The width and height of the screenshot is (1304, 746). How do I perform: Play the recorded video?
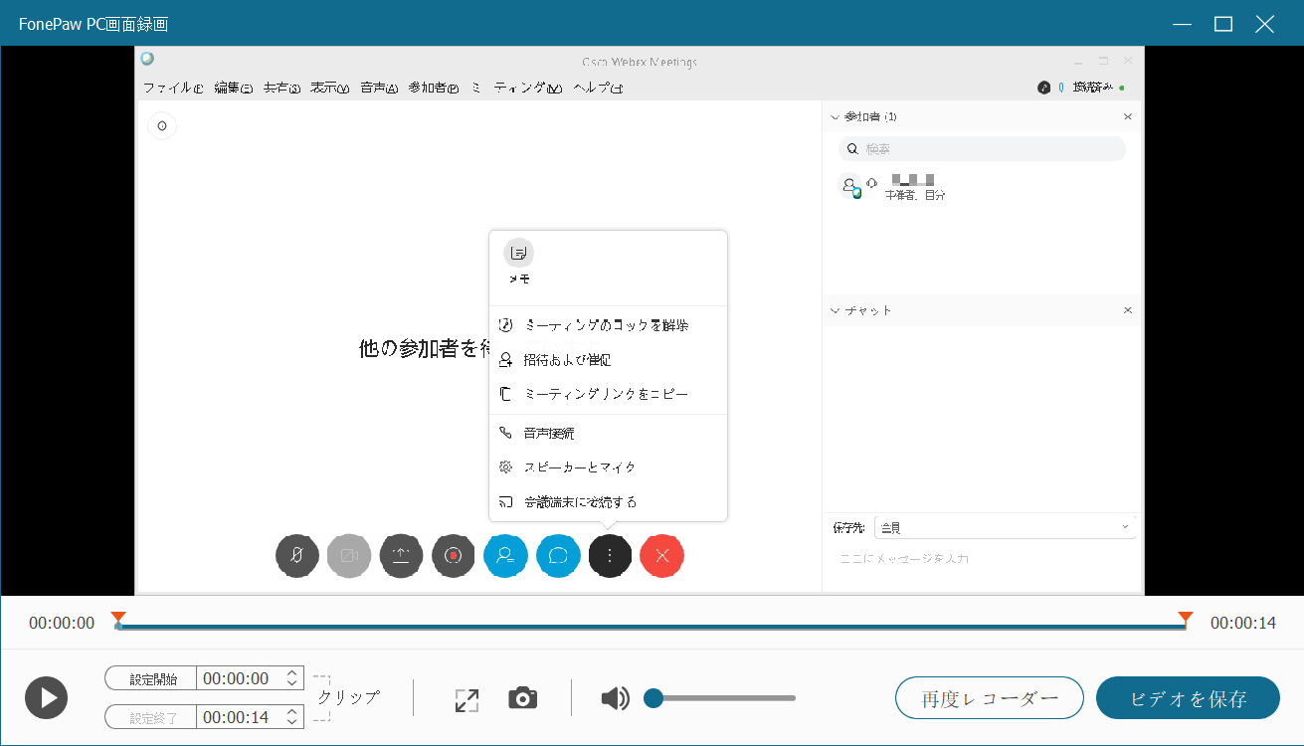coord(47,697)
